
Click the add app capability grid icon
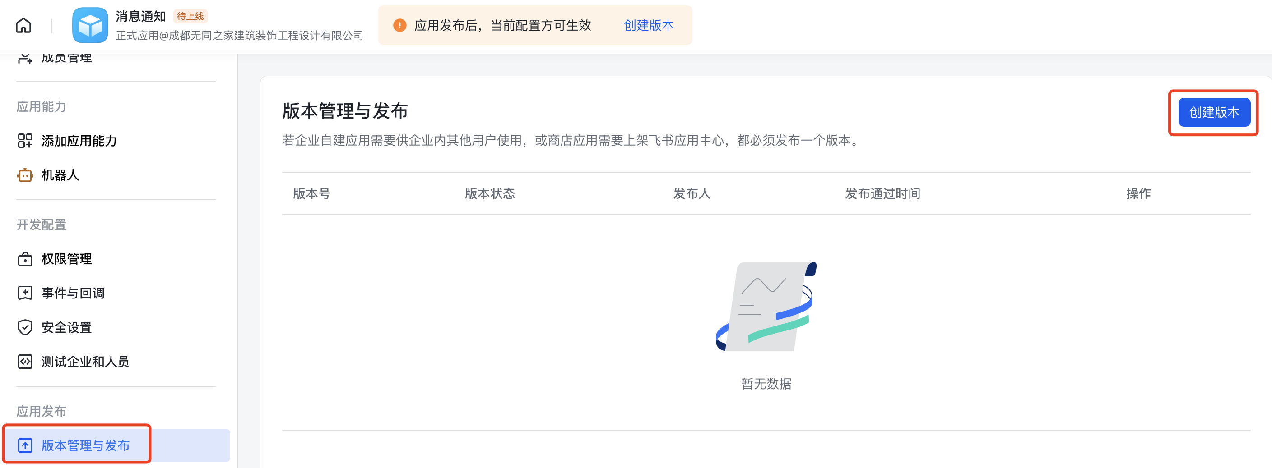[x=25, y=141]
